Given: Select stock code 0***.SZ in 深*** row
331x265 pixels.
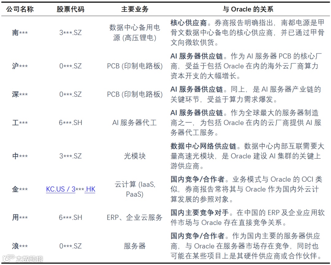Looking at the screenshot, I should (70, 94).
